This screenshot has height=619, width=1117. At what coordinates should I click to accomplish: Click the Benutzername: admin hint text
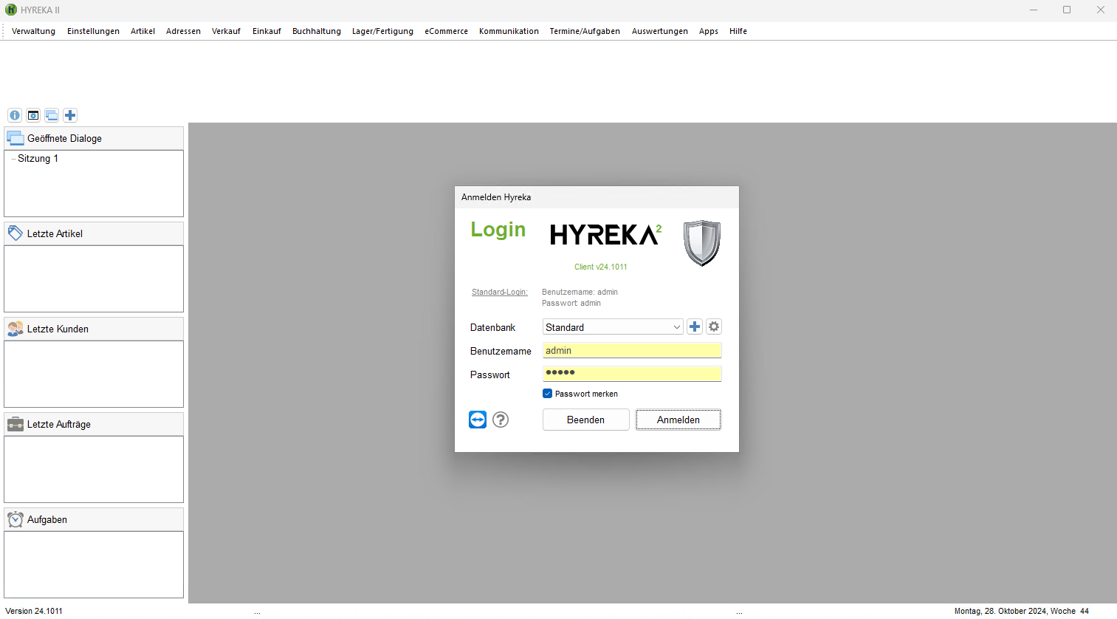point(580,292)
